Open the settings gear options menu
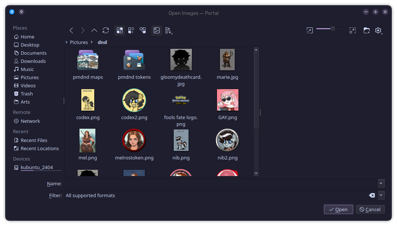Image resolution: width=397 pixels, height=226 pixels. tap(378, 30)
